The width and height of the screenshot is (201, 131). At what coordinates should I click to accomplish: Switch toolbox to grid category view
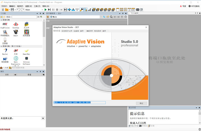coord(2,17)
